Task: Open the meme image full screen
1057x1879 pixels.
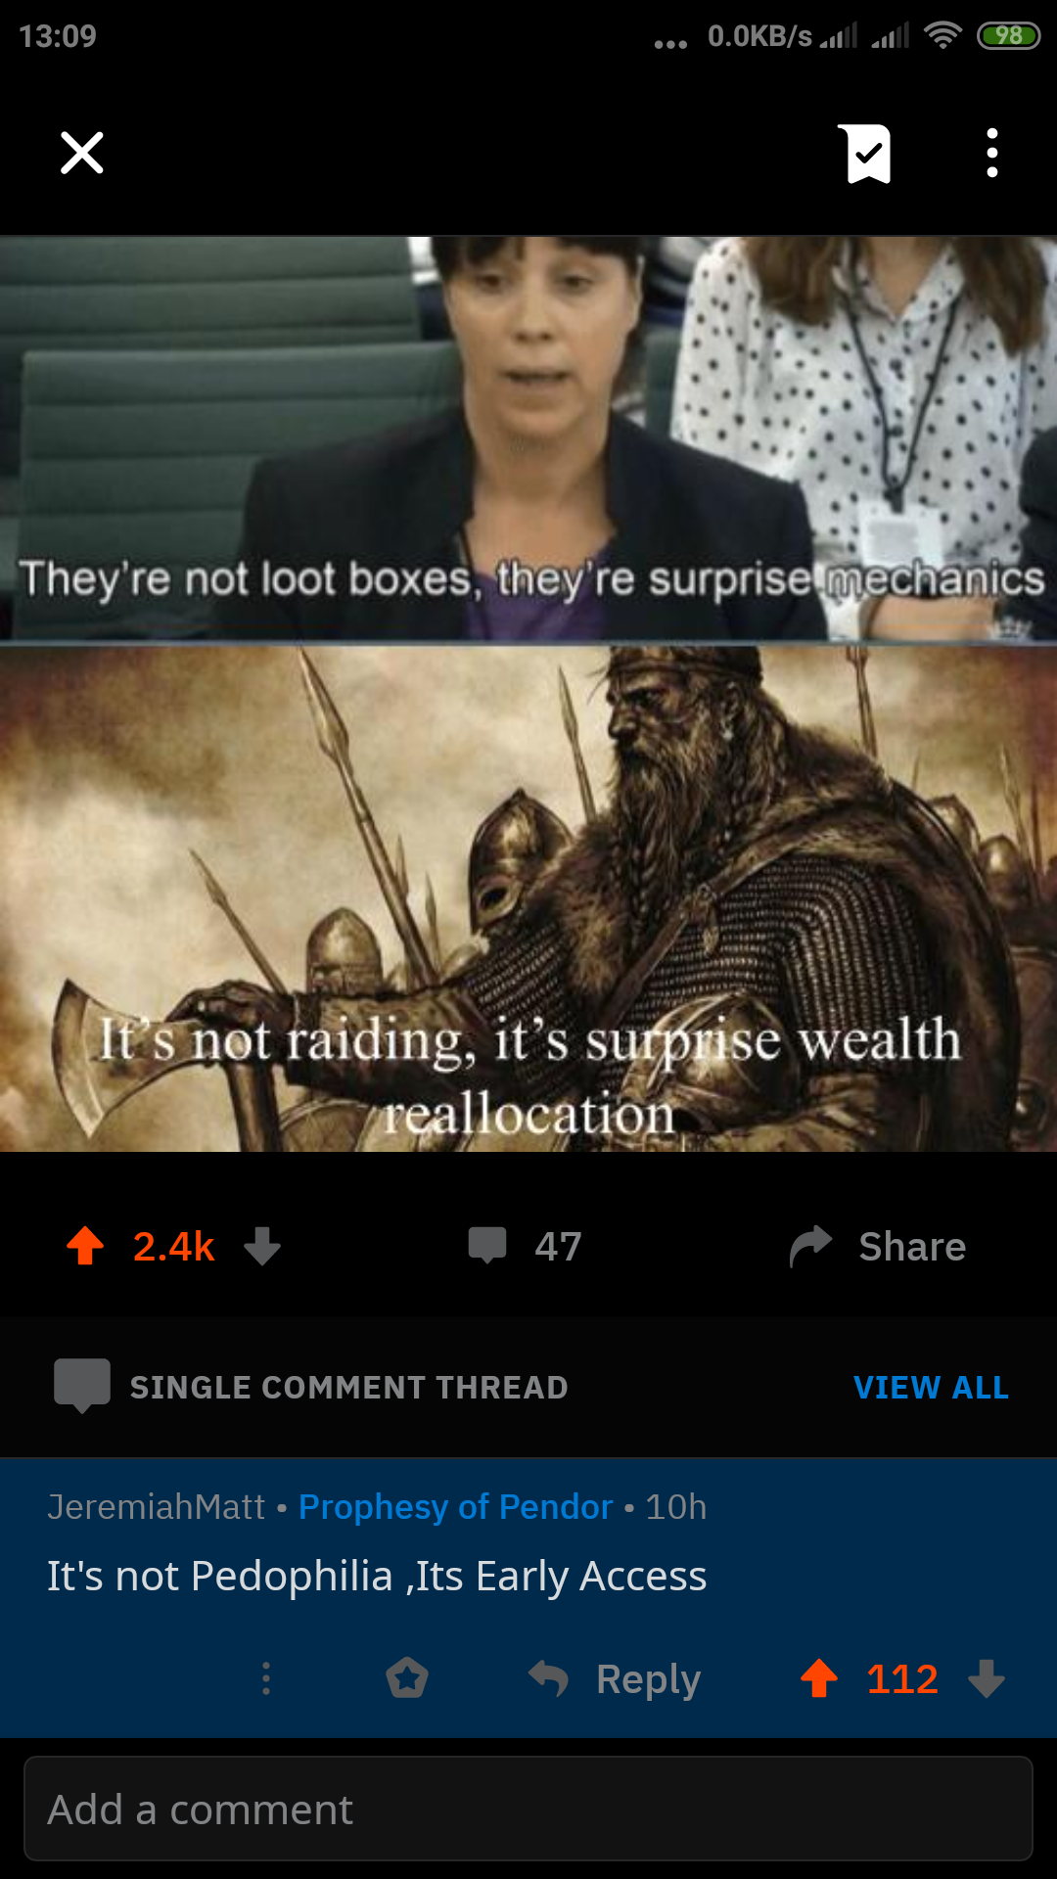Action: 528,693
